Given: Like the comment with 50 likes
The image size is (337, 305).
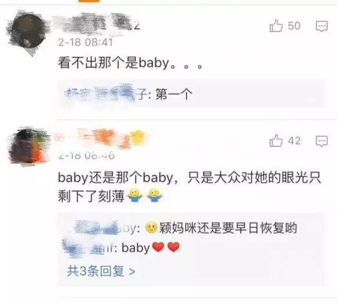Looking at the screenshot, I should pos(276,26).
